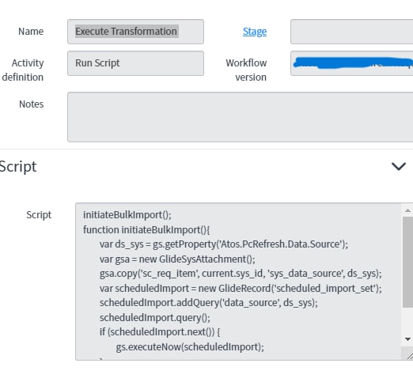Click the Script section heading
413x382 pixels.
click(18, 167)
